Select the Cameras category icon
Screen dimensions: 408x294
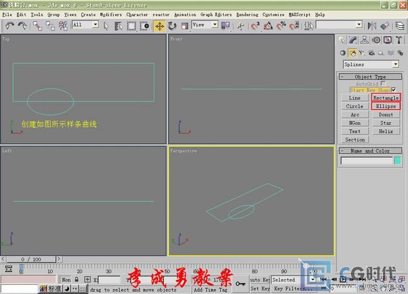372,53
